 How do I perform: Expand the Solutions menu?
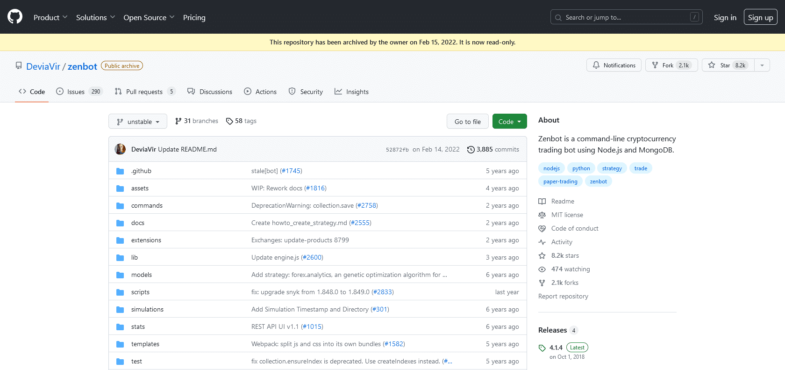click(x=95, y=17)
